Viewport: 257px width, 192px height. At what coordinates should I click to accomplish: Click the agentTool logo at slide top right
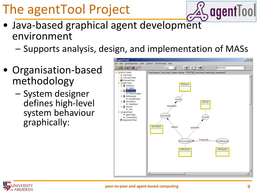click(221, 11)
